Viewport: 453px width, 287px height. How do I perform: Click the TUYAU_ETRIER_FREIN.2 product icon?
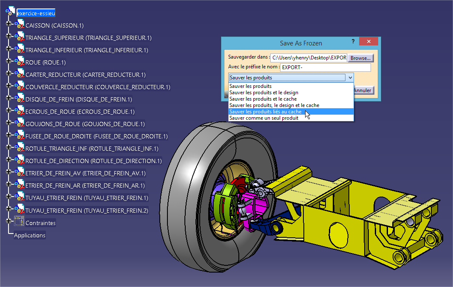click(20, 209)
